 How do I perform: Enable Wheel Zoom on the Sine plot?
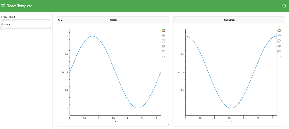tap(163, 46)
